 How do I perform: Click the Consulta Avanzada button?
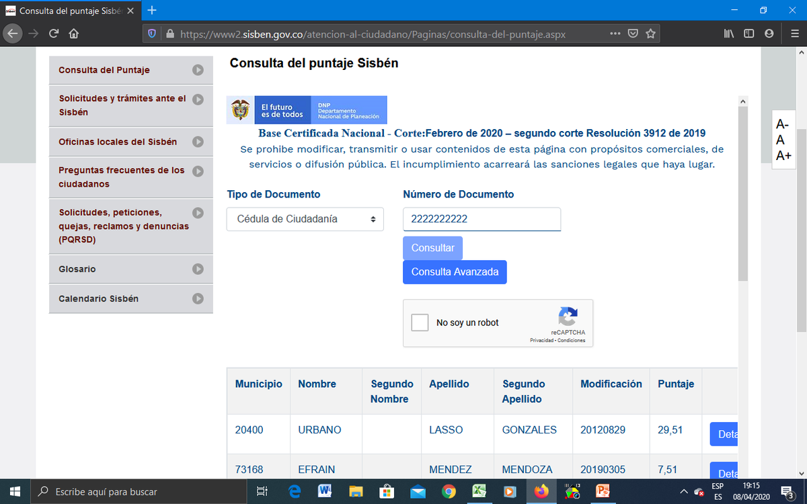tap(455, 272)
